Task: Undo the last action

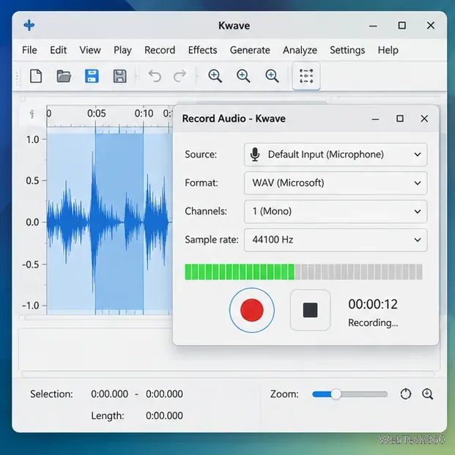Action: pos(155,76)
